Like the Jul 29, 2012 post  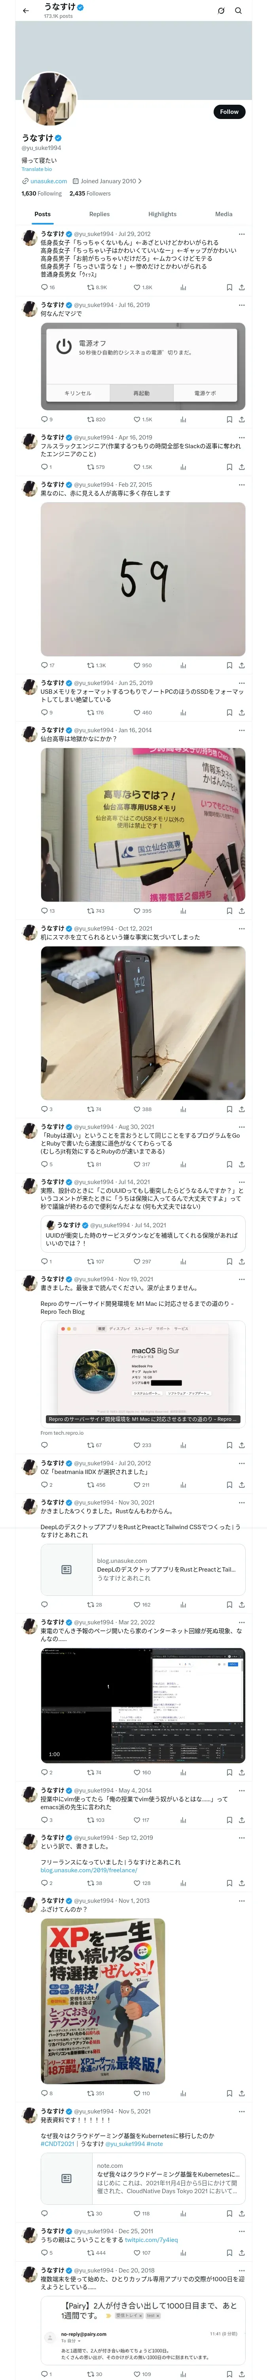tap(143, 287)
